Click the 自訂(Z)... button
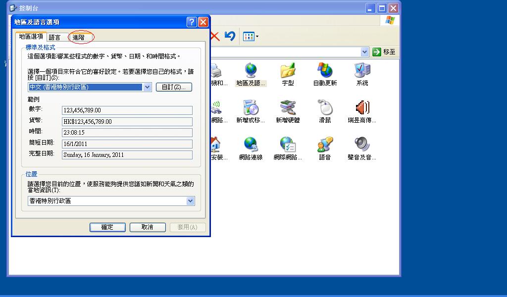The image size is (507, 297). [x=174, y=87]
